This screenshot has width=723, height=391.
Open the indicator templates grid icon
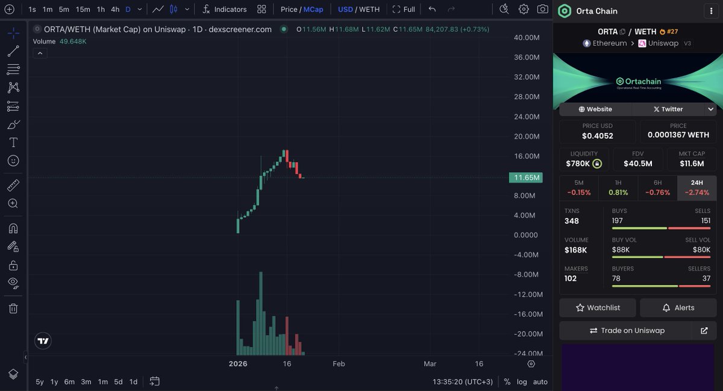(x=261, y=9)
